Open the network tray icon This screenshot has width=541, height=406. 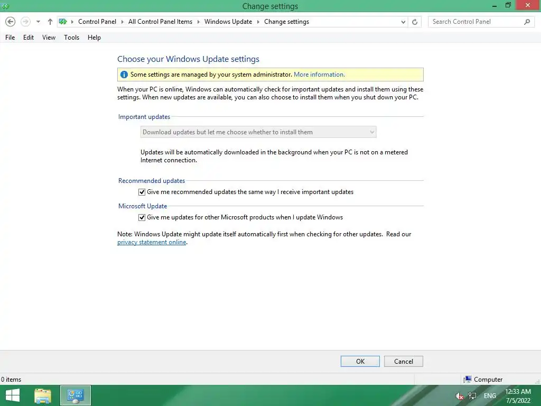(x=472, y=396)
